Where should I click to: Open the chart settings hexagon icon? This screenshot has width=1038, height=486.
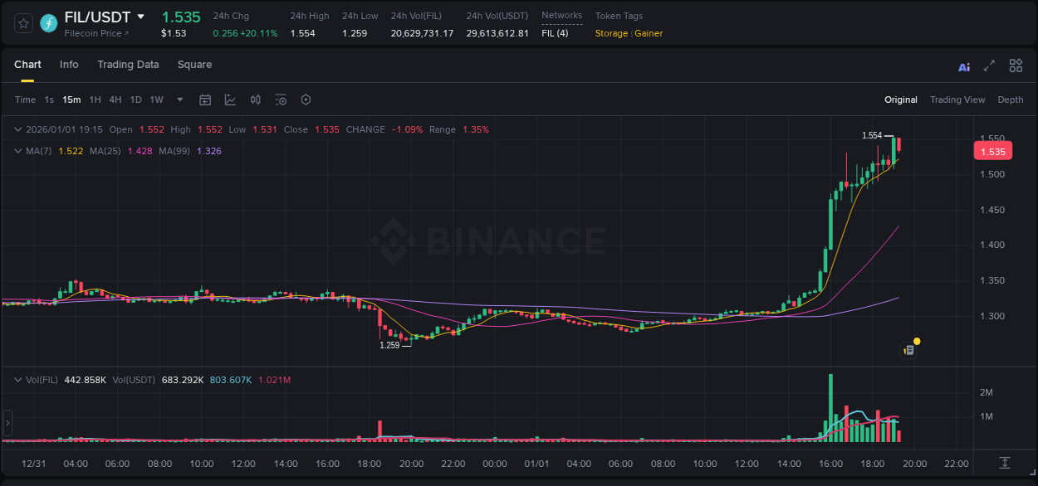(306, 99)
